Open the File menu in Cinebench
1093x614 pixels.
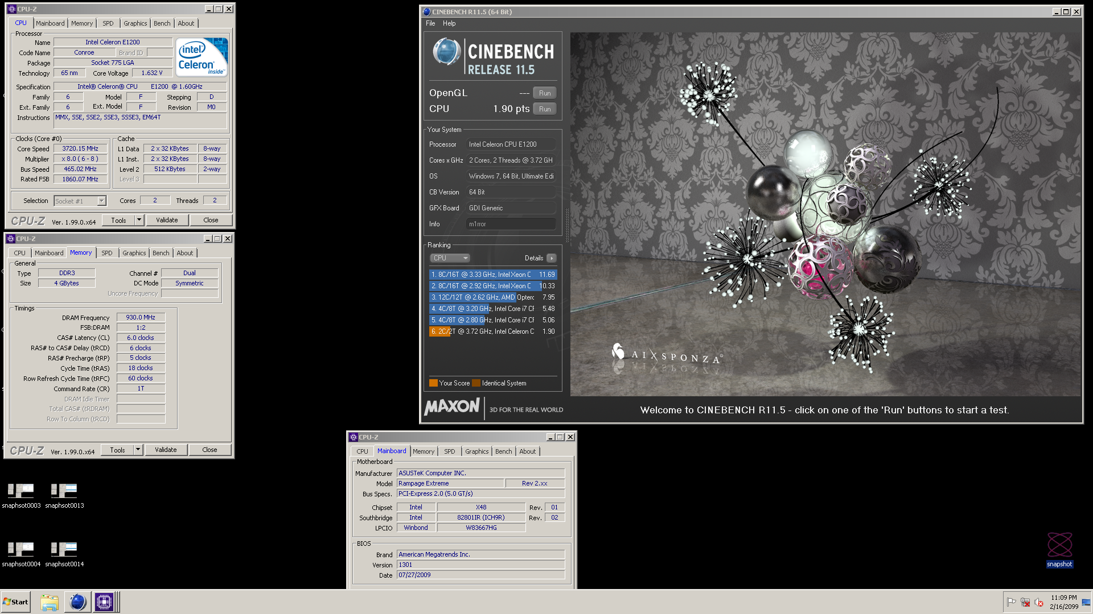[430, 23]
